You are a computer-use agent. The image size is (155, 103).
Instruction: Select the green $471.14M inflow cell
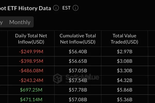point(31,99)
